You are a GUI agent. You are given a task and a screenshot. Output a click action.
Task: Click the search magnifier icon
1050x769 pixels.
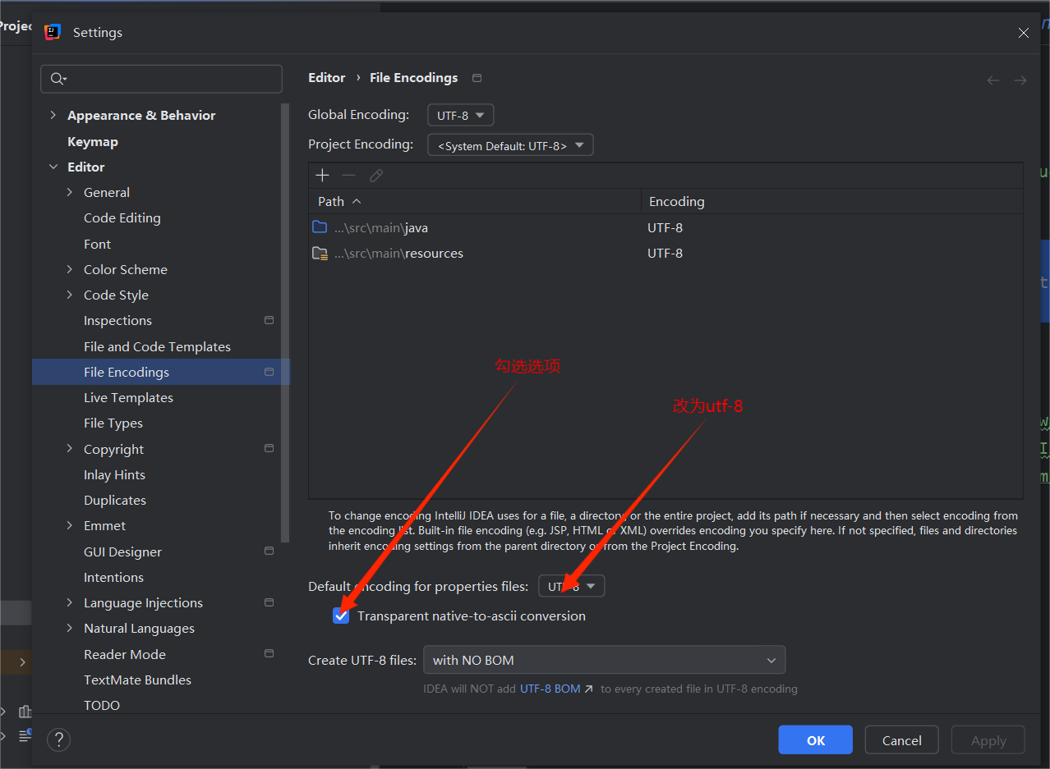(x=58, y=79)
